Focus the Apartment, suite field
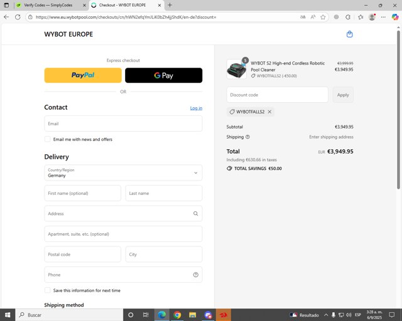402x321 pixels. [x=123, y=234]
